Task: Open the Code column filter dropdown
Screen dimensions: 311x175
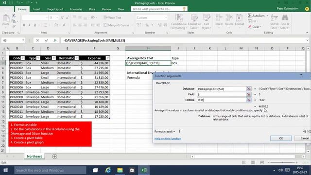Action: point(23,58)
